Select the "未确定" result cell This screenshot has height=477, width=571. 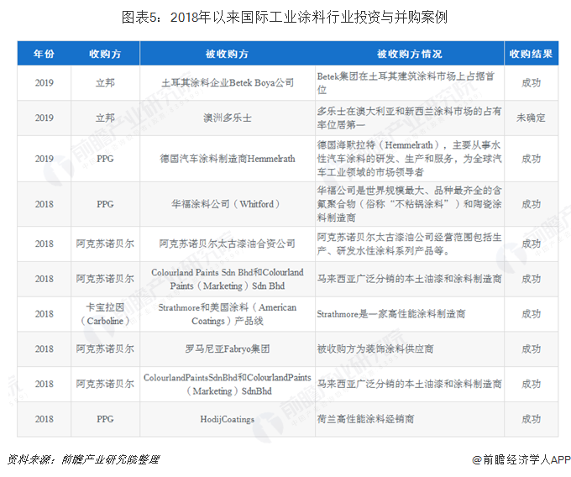pyautogui.click(x=531, y=118)
